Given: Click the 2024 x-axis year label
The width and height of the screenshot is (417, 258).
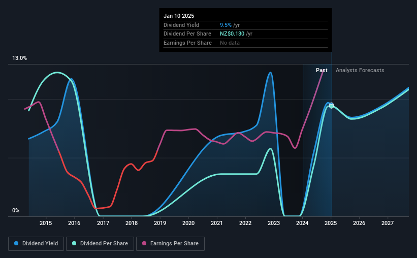Looking at the screenshot, I should [x=302, y=223].
